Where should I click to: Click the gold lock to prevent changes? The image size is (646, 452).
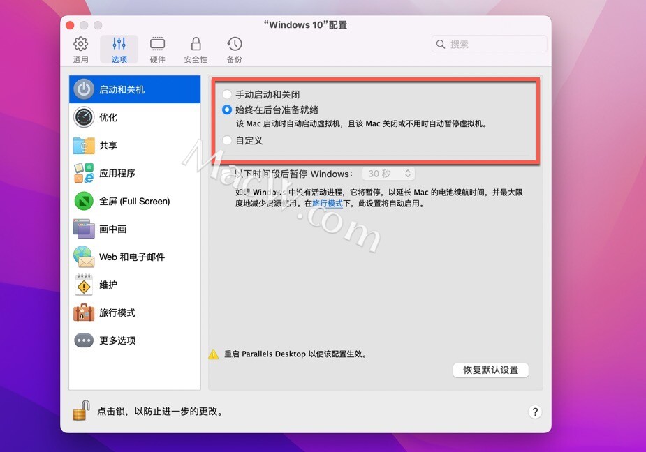[x=81, y=410]
